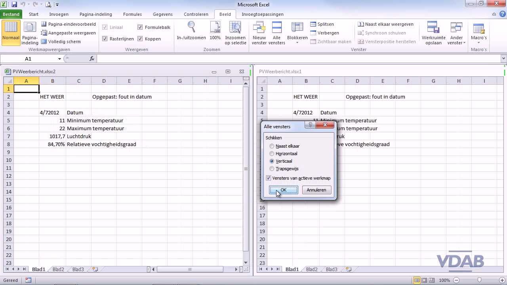Click the macro record icon in status bar
507x285 pixels.
pos(28,280)
